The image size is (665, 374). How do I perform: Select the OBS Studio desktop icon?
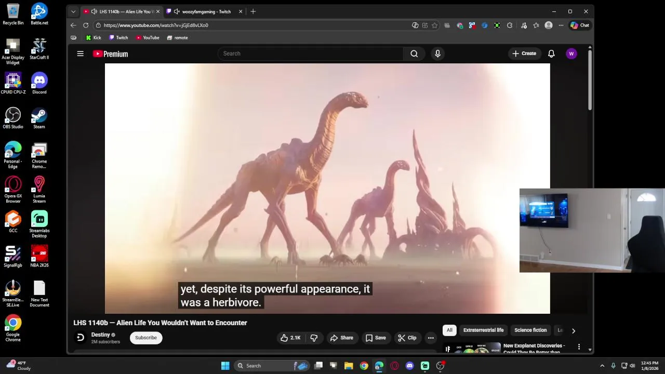pos(13,118)
